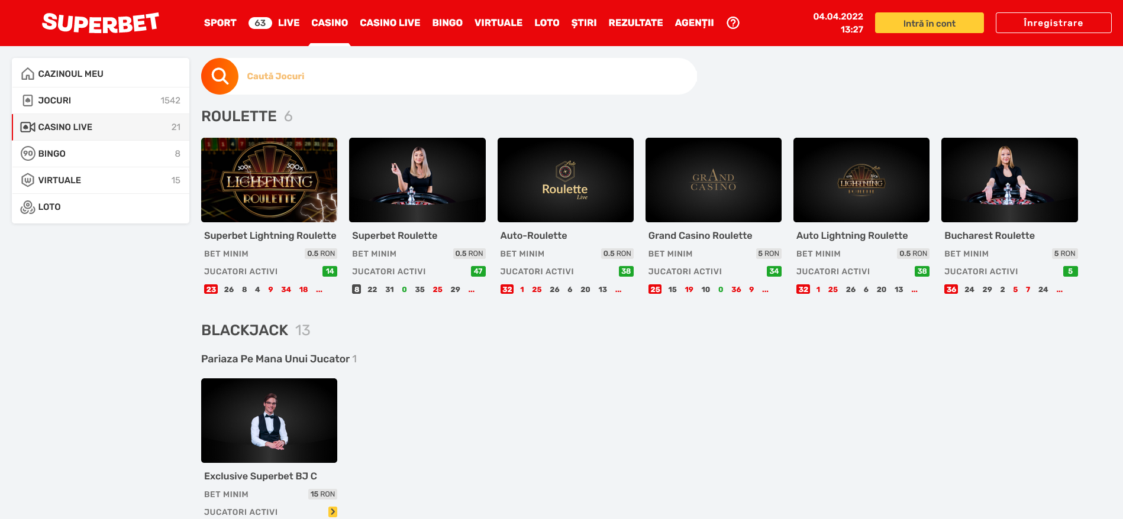Open Exclusive Superbet BJ C thumbnail
The width and height of the screenshot is (1123, 519).
click(269, 420)
